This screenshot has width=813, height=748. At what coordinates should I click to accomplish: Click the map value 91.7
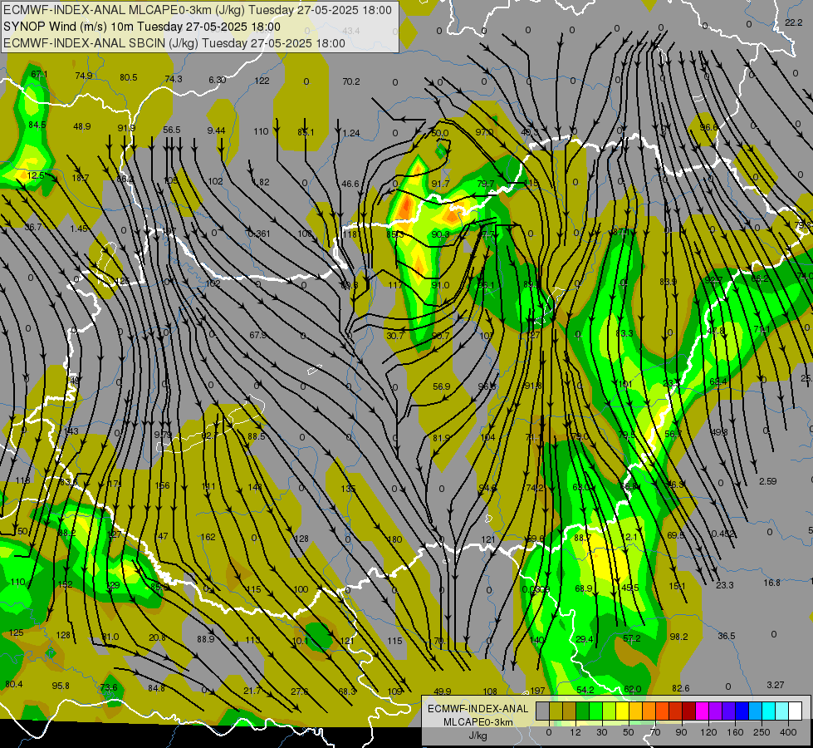tap(440, 185)
